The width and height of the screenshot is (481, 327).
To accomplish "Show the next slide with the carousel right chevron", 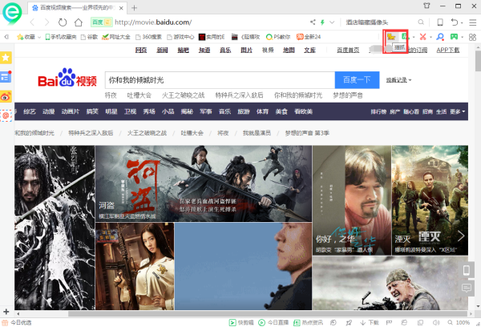I will [x=460, y=236].
